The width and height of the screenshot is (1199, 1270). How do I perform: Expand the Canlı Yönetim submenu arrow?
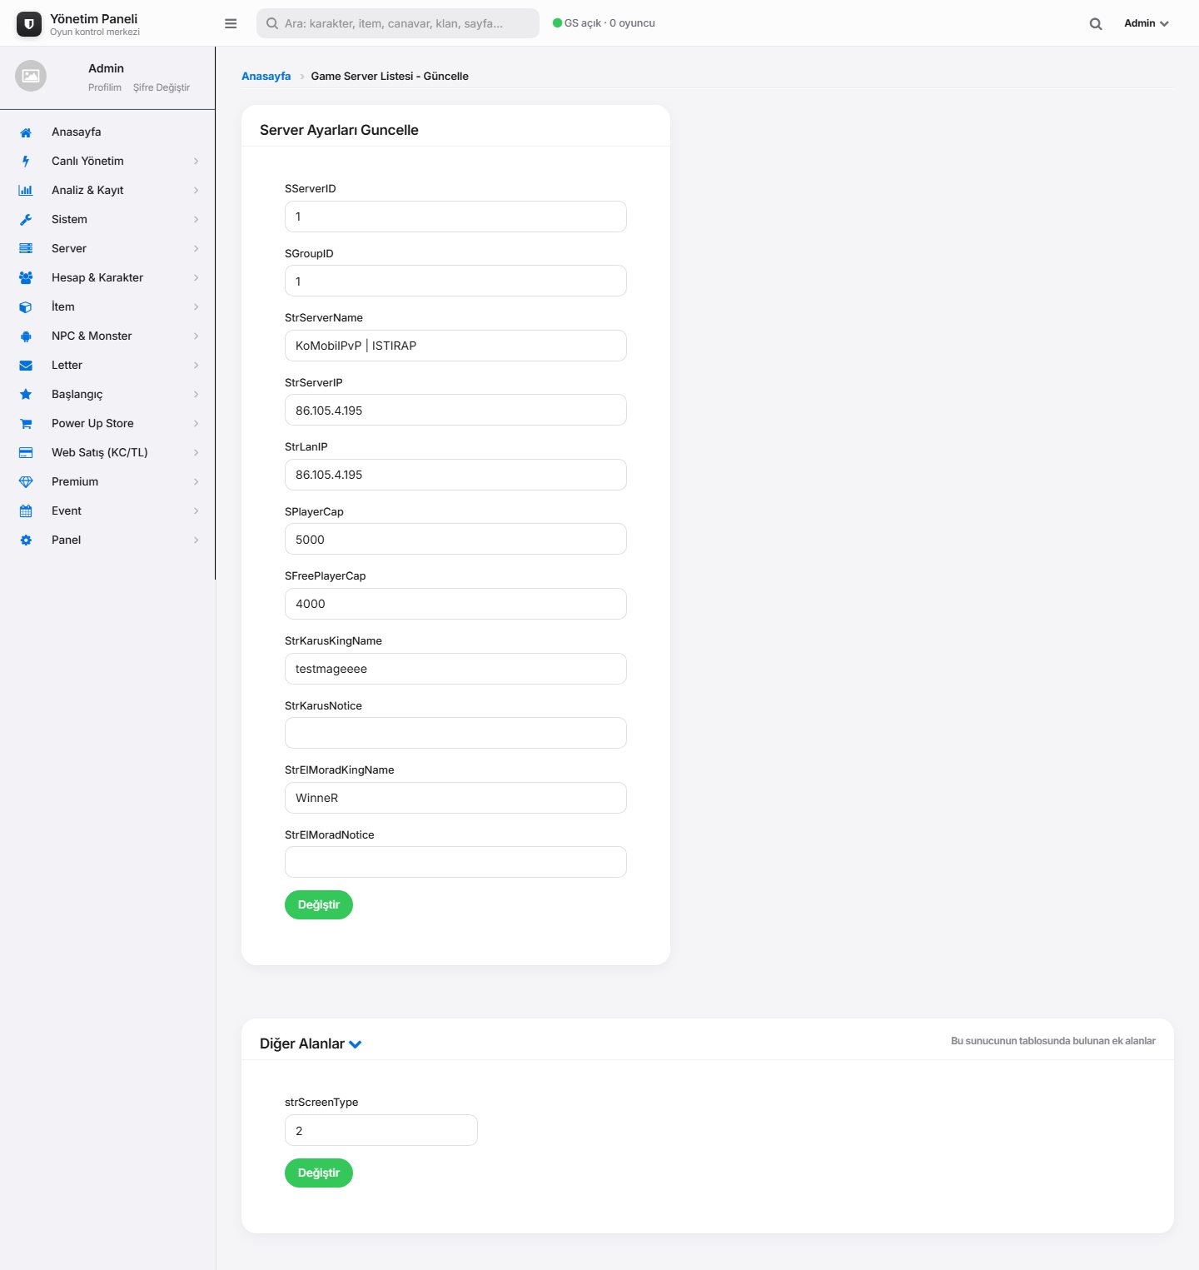pyautogui.click(x=197, y=162)
